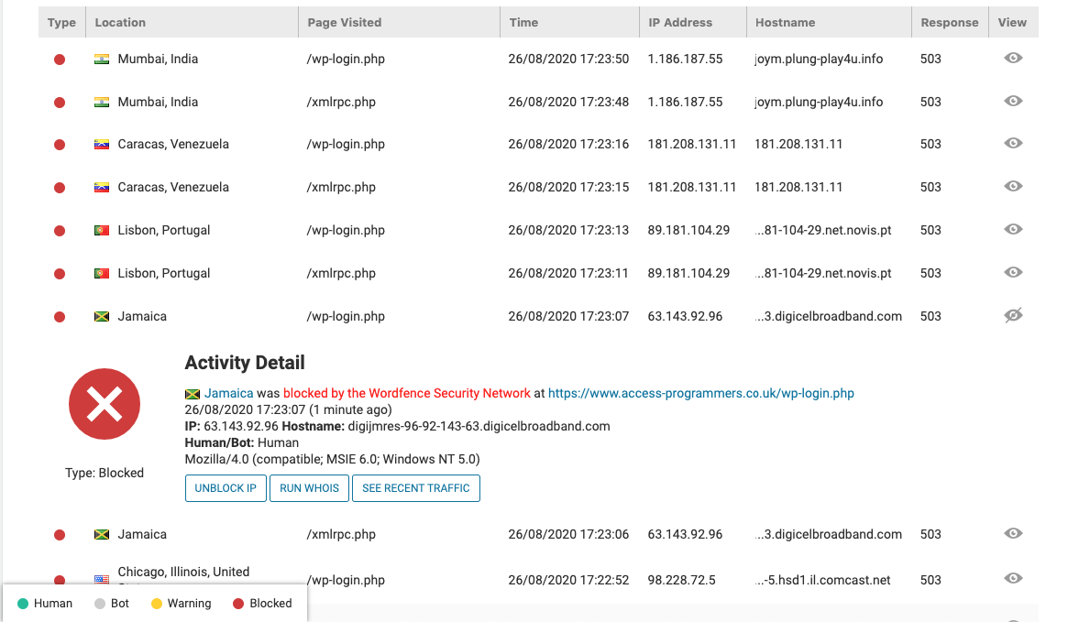Show details for the Mumbai wp-login.php entry
The height and width of the screenshot is (622, 1068).
tap(1013, 58)
